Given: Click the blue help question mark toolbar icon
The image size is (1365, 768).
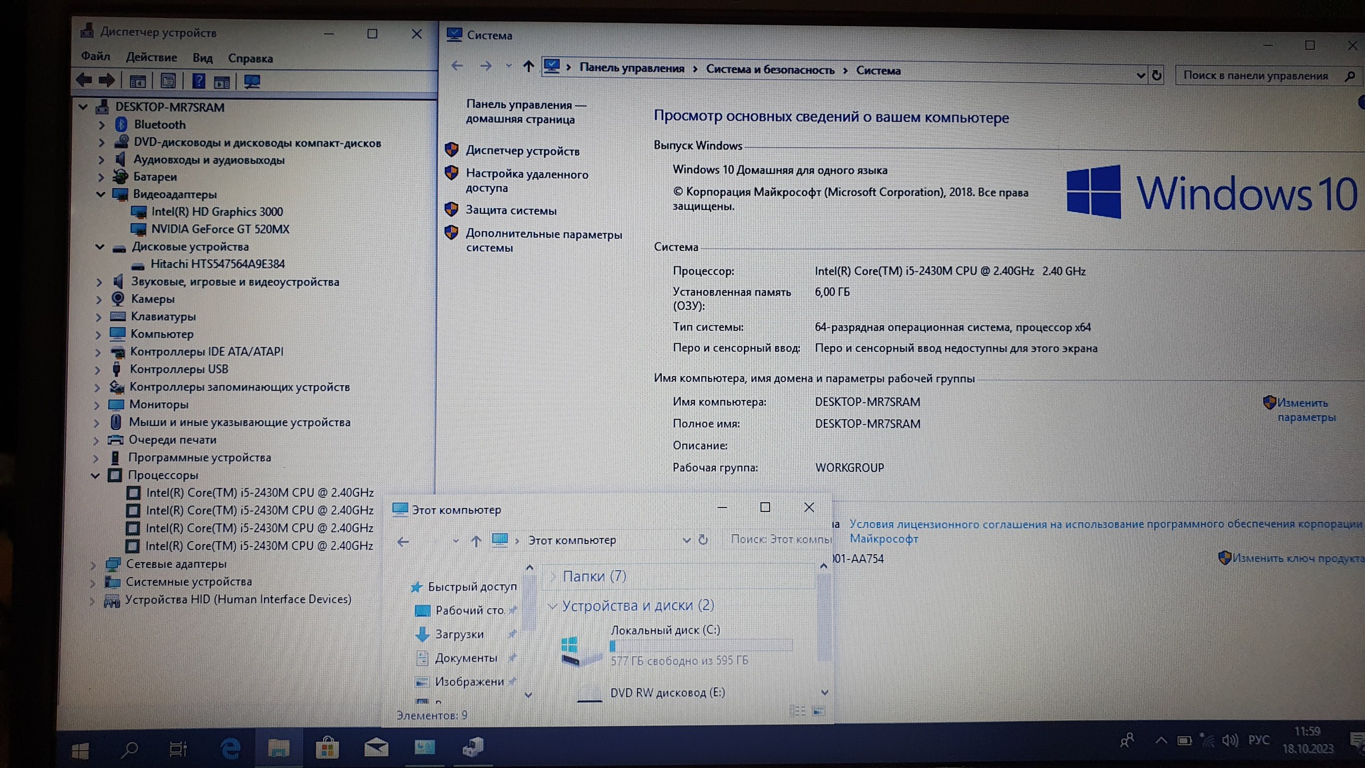Looking at the screenshot, I should (199, 81).
